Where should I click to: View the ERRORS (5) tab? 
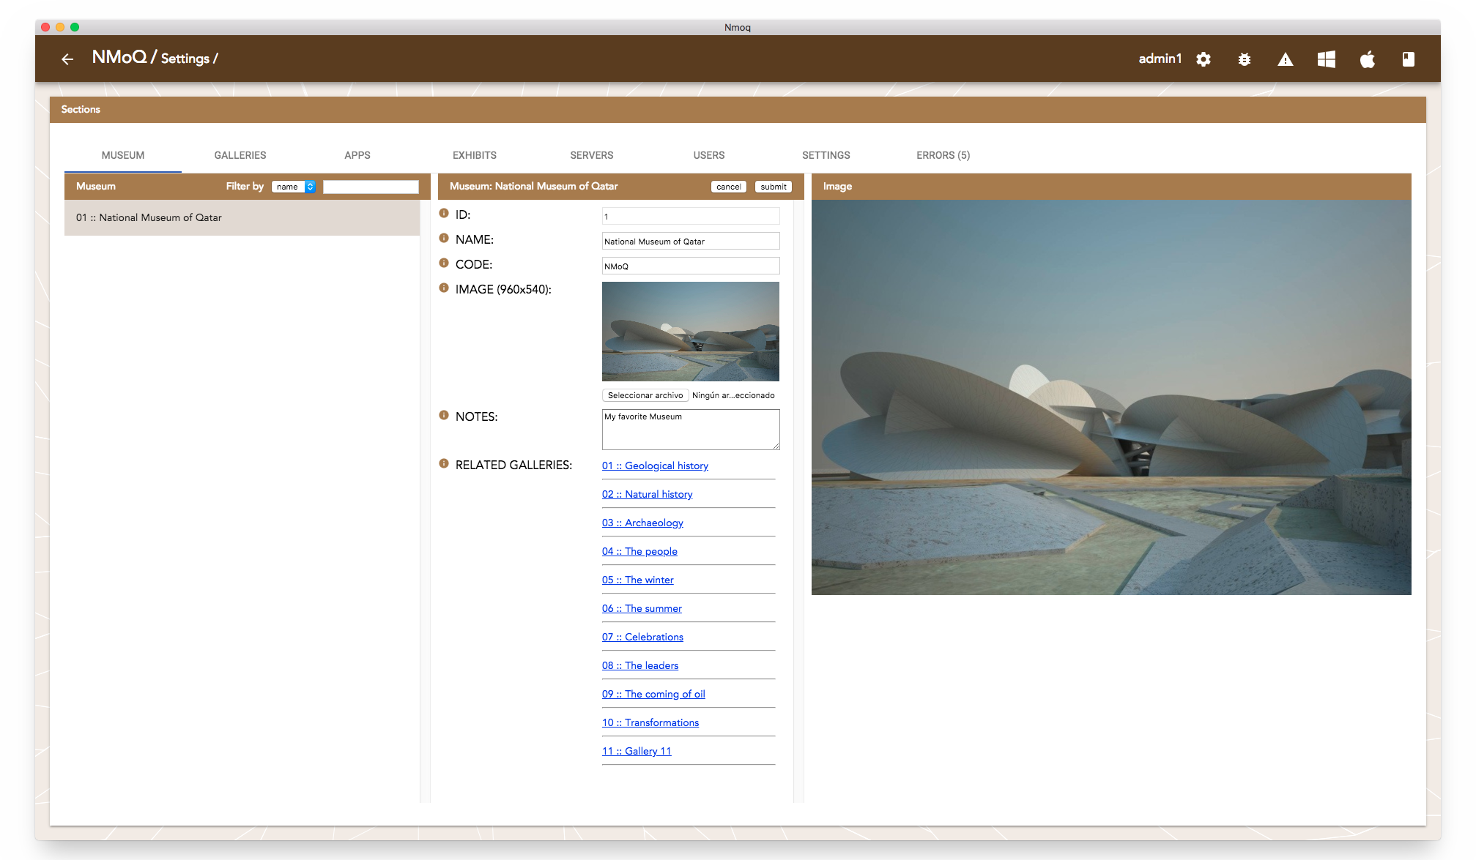(x=943, y=155)
